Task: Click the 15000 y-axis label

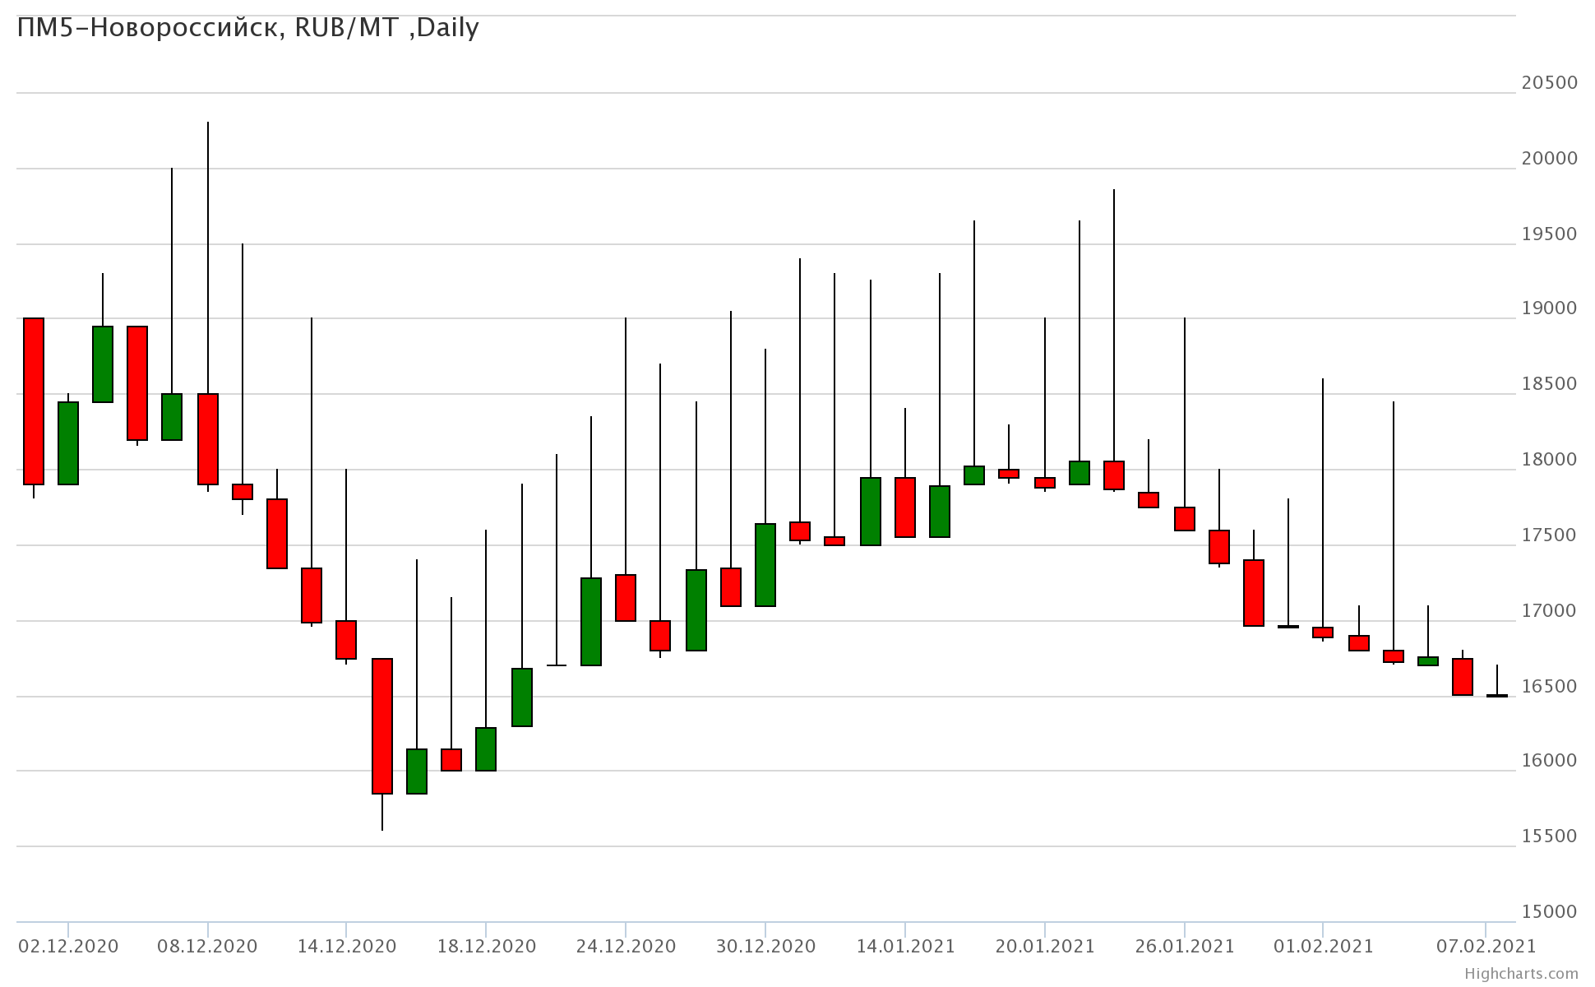Action: tap(1549, 911)
